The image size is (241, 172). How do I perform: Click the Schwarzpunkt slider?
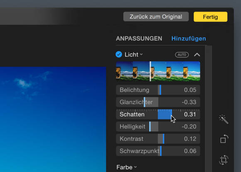158,151
